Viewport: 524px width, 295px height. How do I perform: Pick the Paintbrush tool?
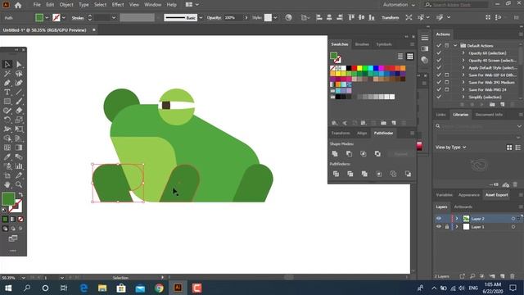pyautogui.click(x=19, y=102)
